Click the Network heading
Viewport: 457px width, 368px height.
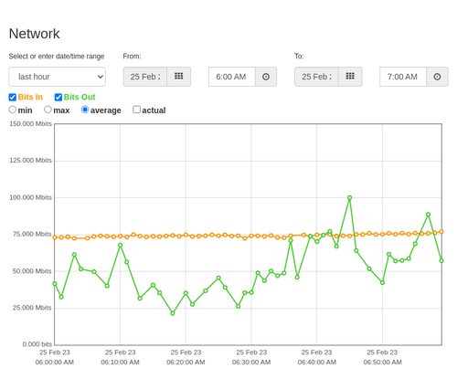(34, 34)
